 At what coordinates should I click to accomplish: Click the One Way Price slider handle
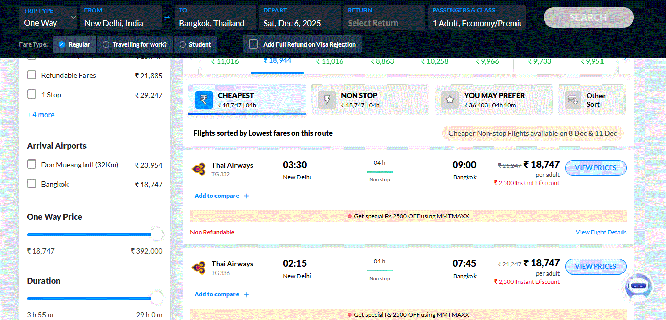157,235
